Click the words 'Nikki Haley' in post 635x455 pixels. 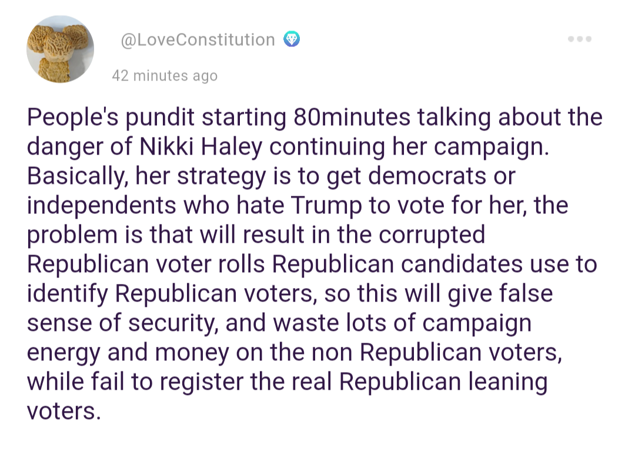(201, 146)
